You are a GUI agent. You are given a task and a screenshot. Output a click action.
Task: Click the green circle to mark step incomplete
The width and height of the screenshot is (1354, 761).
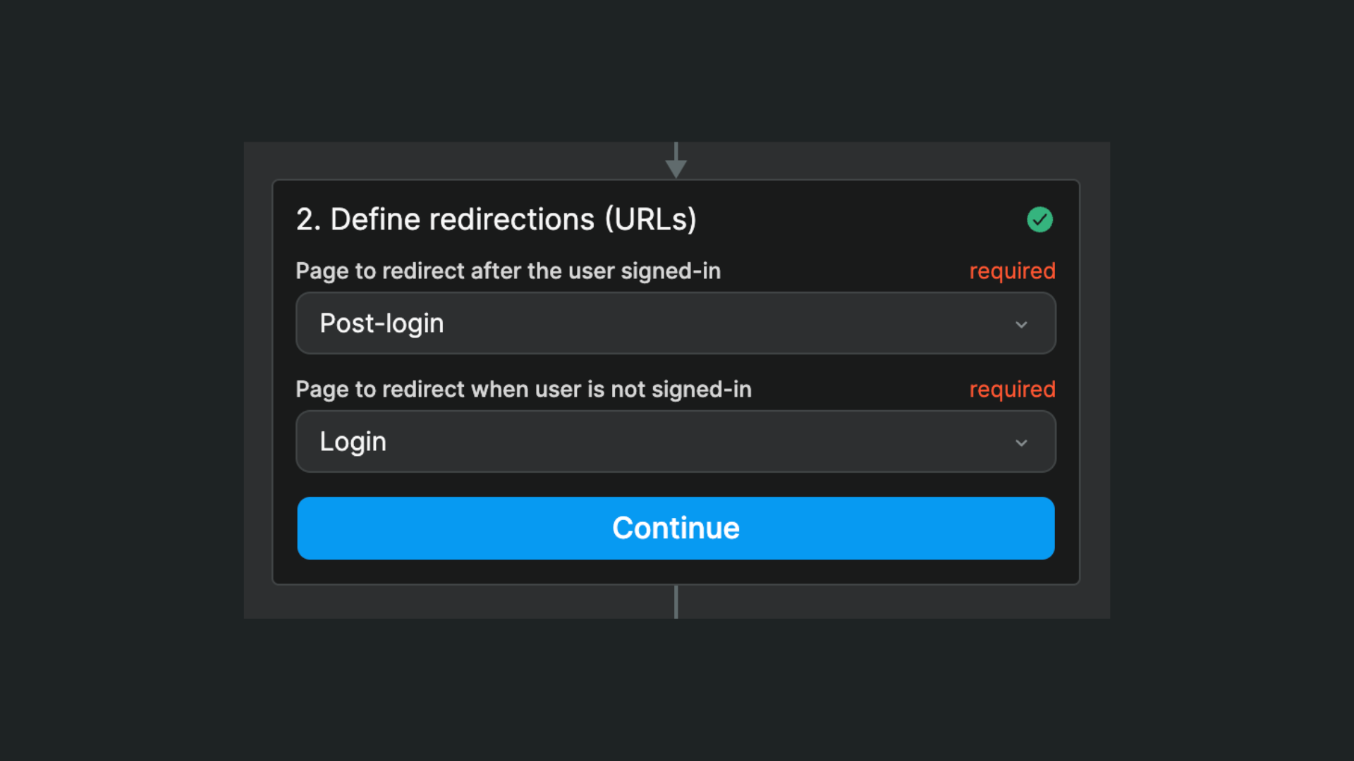(1039, 219)
